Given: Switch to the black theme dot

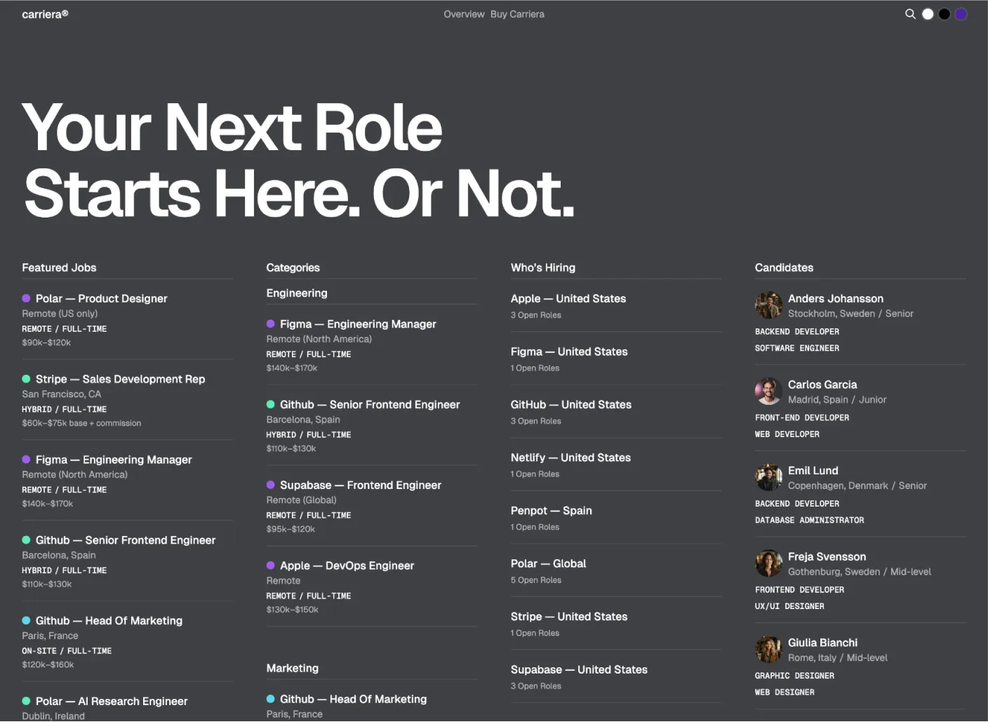Looking at the screenshot, I should point(944,14).
